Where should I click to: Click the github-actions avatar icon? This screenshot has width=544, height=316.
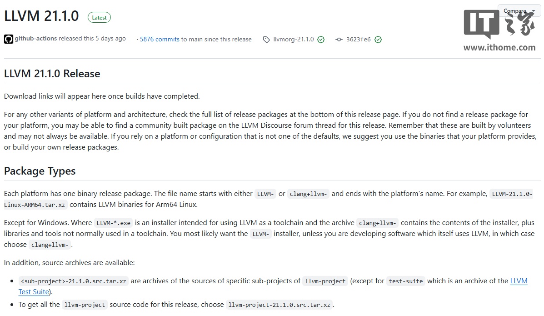9,39
